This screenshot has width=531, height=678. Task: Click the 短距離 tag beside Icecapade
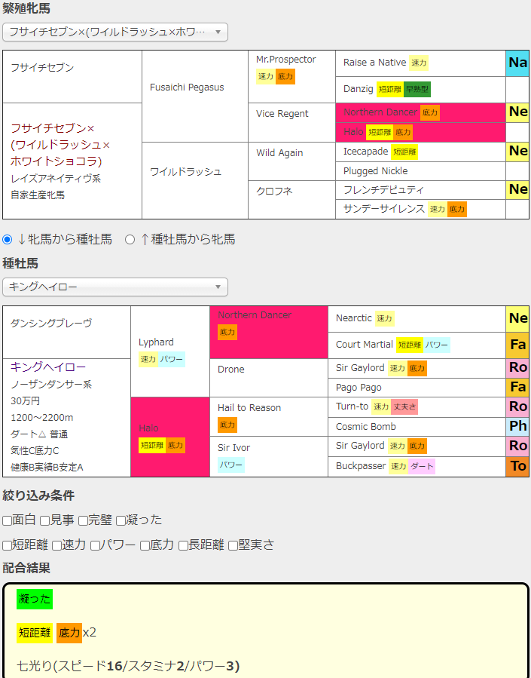(x=404, y=152)
